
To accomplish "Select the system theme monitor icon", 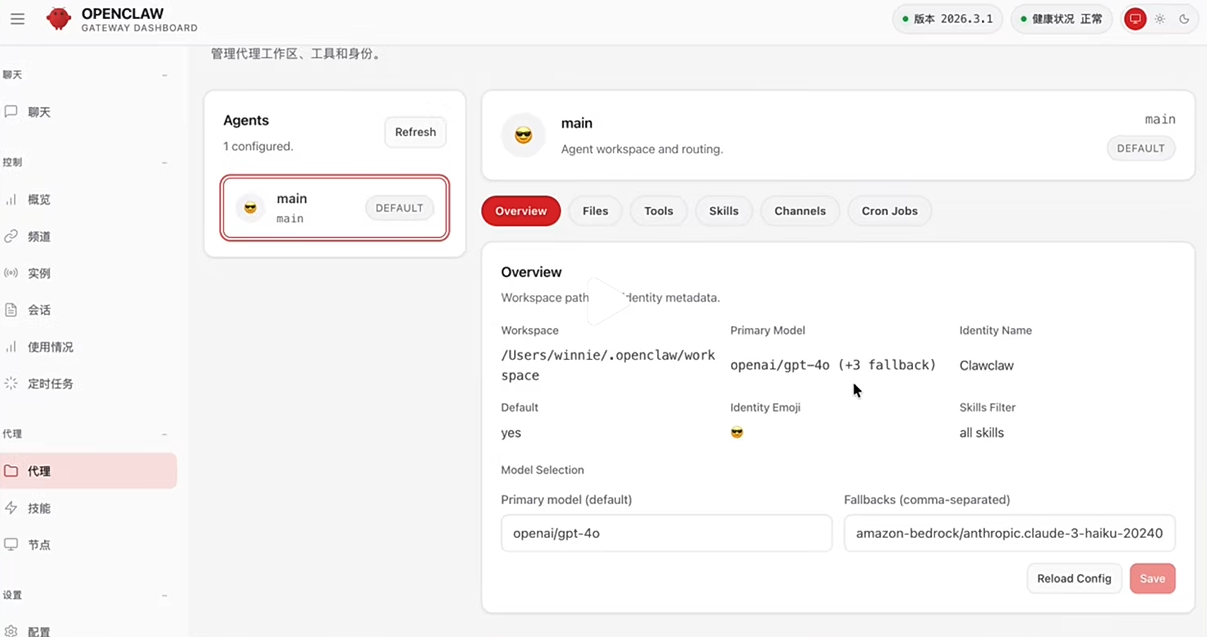I will tap(1135, 19).
